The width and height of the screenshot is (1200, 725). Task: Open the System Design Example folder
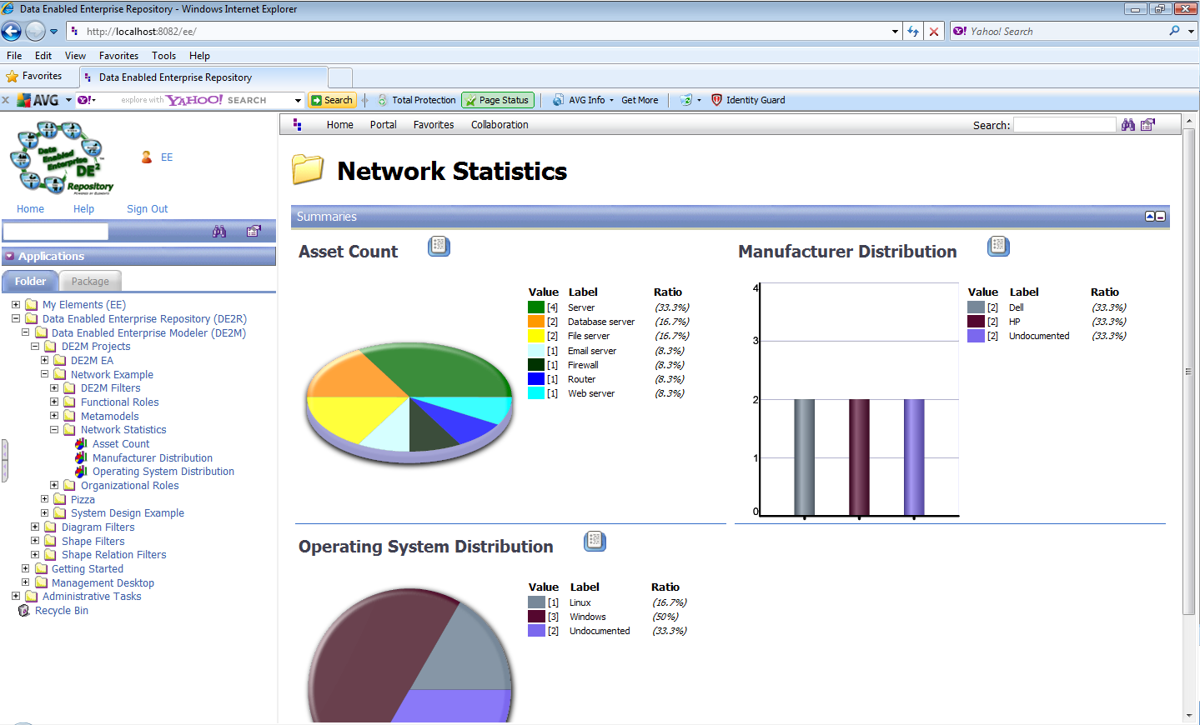[x=128, y=513]
